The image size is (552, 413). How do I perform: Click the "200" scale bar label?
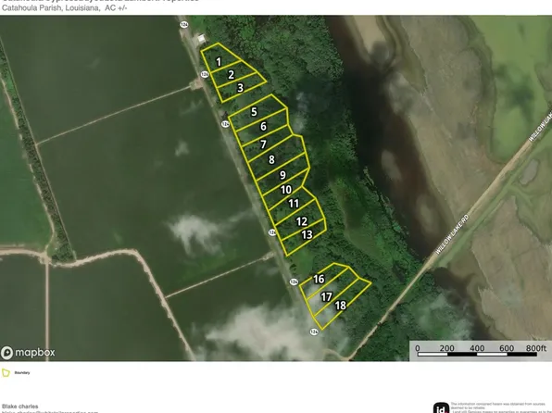[x=446, y=348]
